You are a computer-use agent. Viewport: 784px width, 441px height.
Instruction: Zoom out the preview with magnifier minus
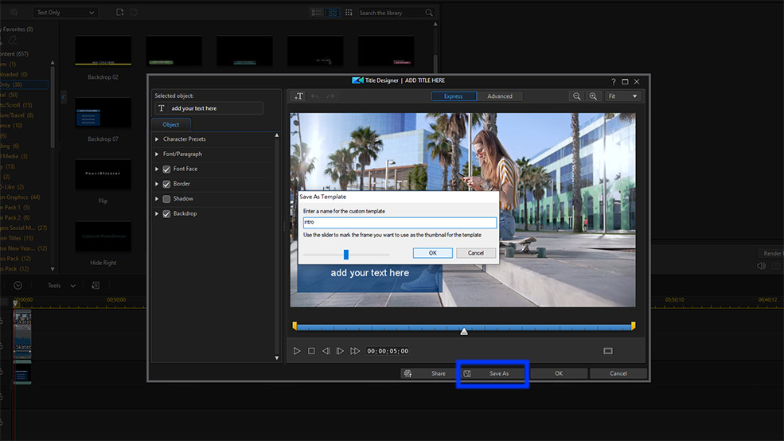point(577,96)
